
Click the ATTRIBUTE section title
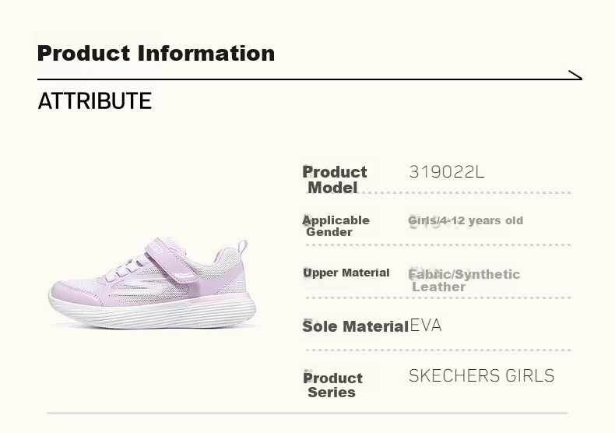click(x=94, y=101)
